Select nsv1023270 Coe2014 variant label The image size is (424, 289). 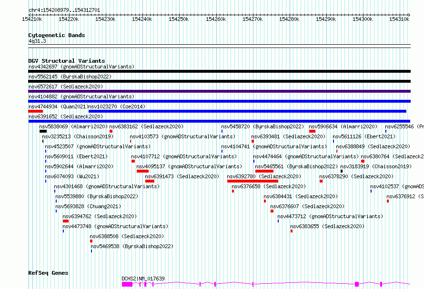tap(117, 106)
